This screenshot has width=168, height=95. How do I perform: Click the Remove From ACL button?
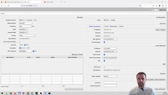click(78, 89)
